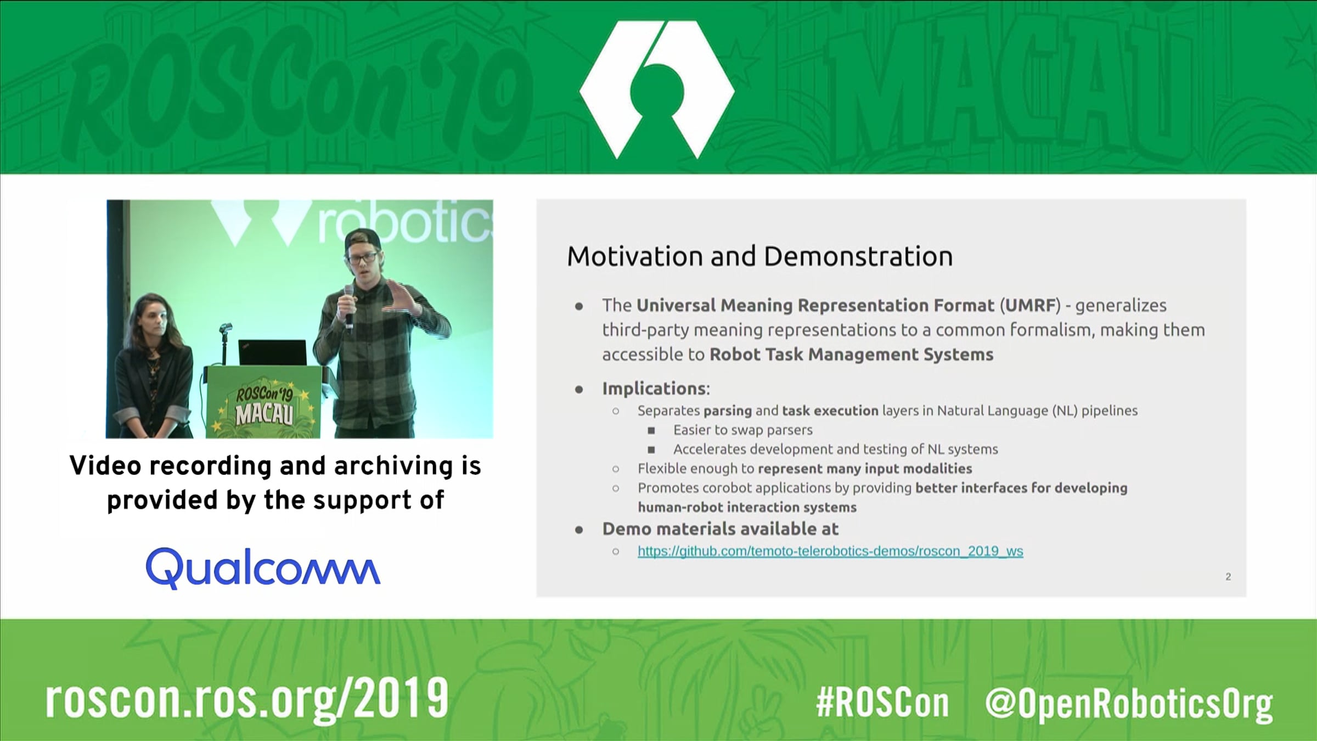Click the Video recording and archiving caption
The image size is (1317, 741).
tap(275, 483)
